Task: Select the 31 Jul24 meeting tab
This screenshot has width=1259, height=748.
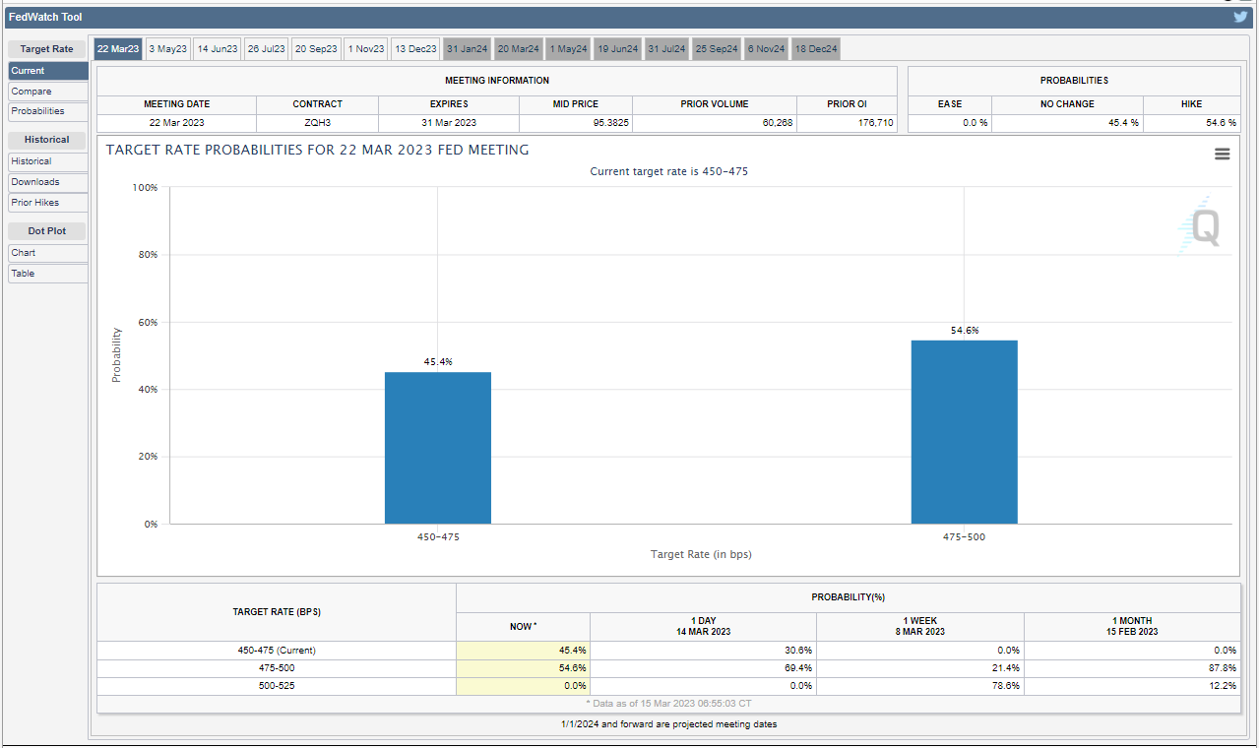Action: point(667,49)
